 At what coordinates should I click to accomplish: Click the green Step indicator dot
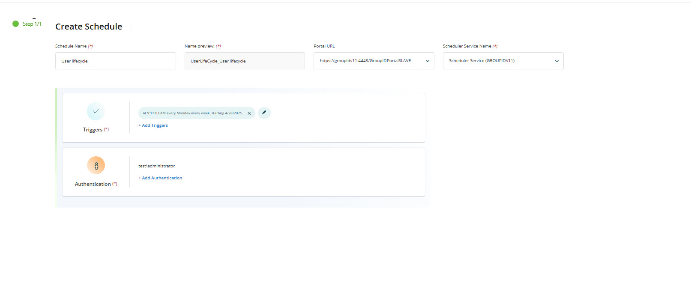pos(16,24)
